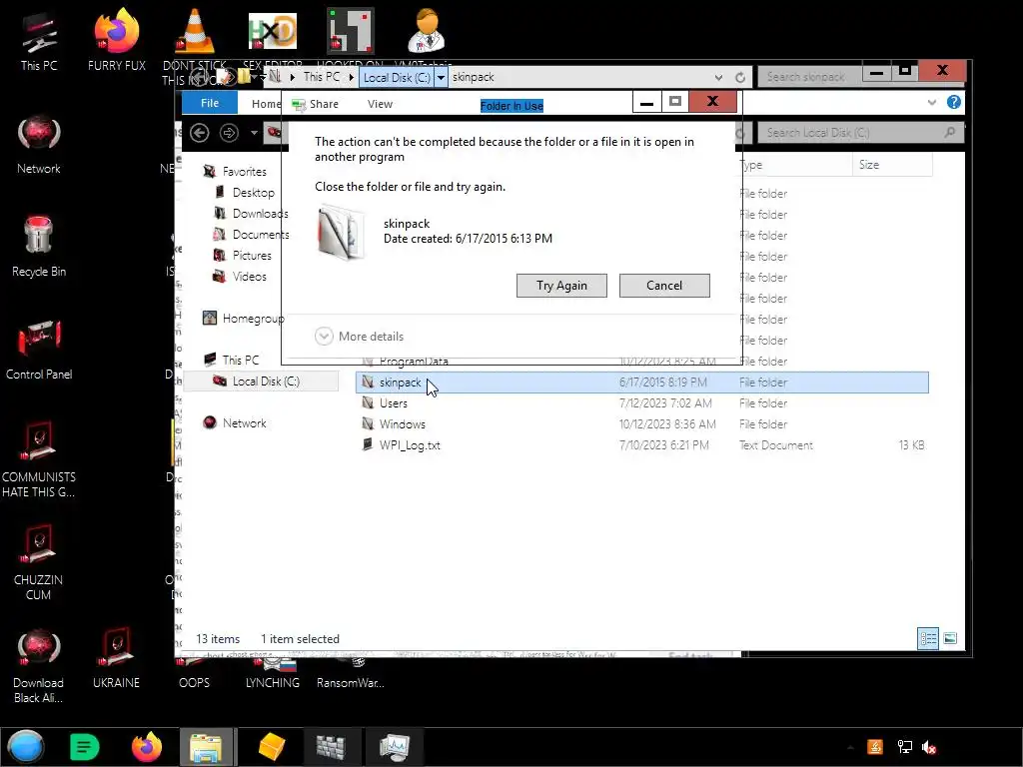The width and height of the screenshot is (1023, 767).
Task: Open green notes app on taskbar
Action: pyautogui.click(x=84, y=747)
